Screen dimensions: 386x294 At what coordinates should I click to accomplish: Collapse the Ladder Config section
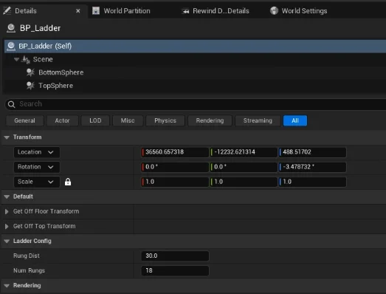(7, 241)
